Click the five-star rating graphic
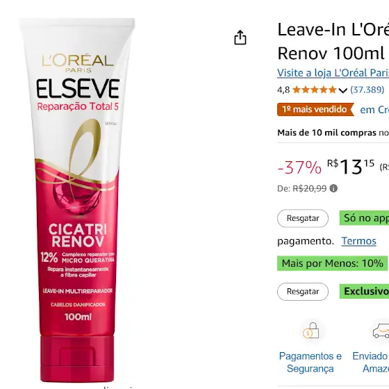 (314, 90)
